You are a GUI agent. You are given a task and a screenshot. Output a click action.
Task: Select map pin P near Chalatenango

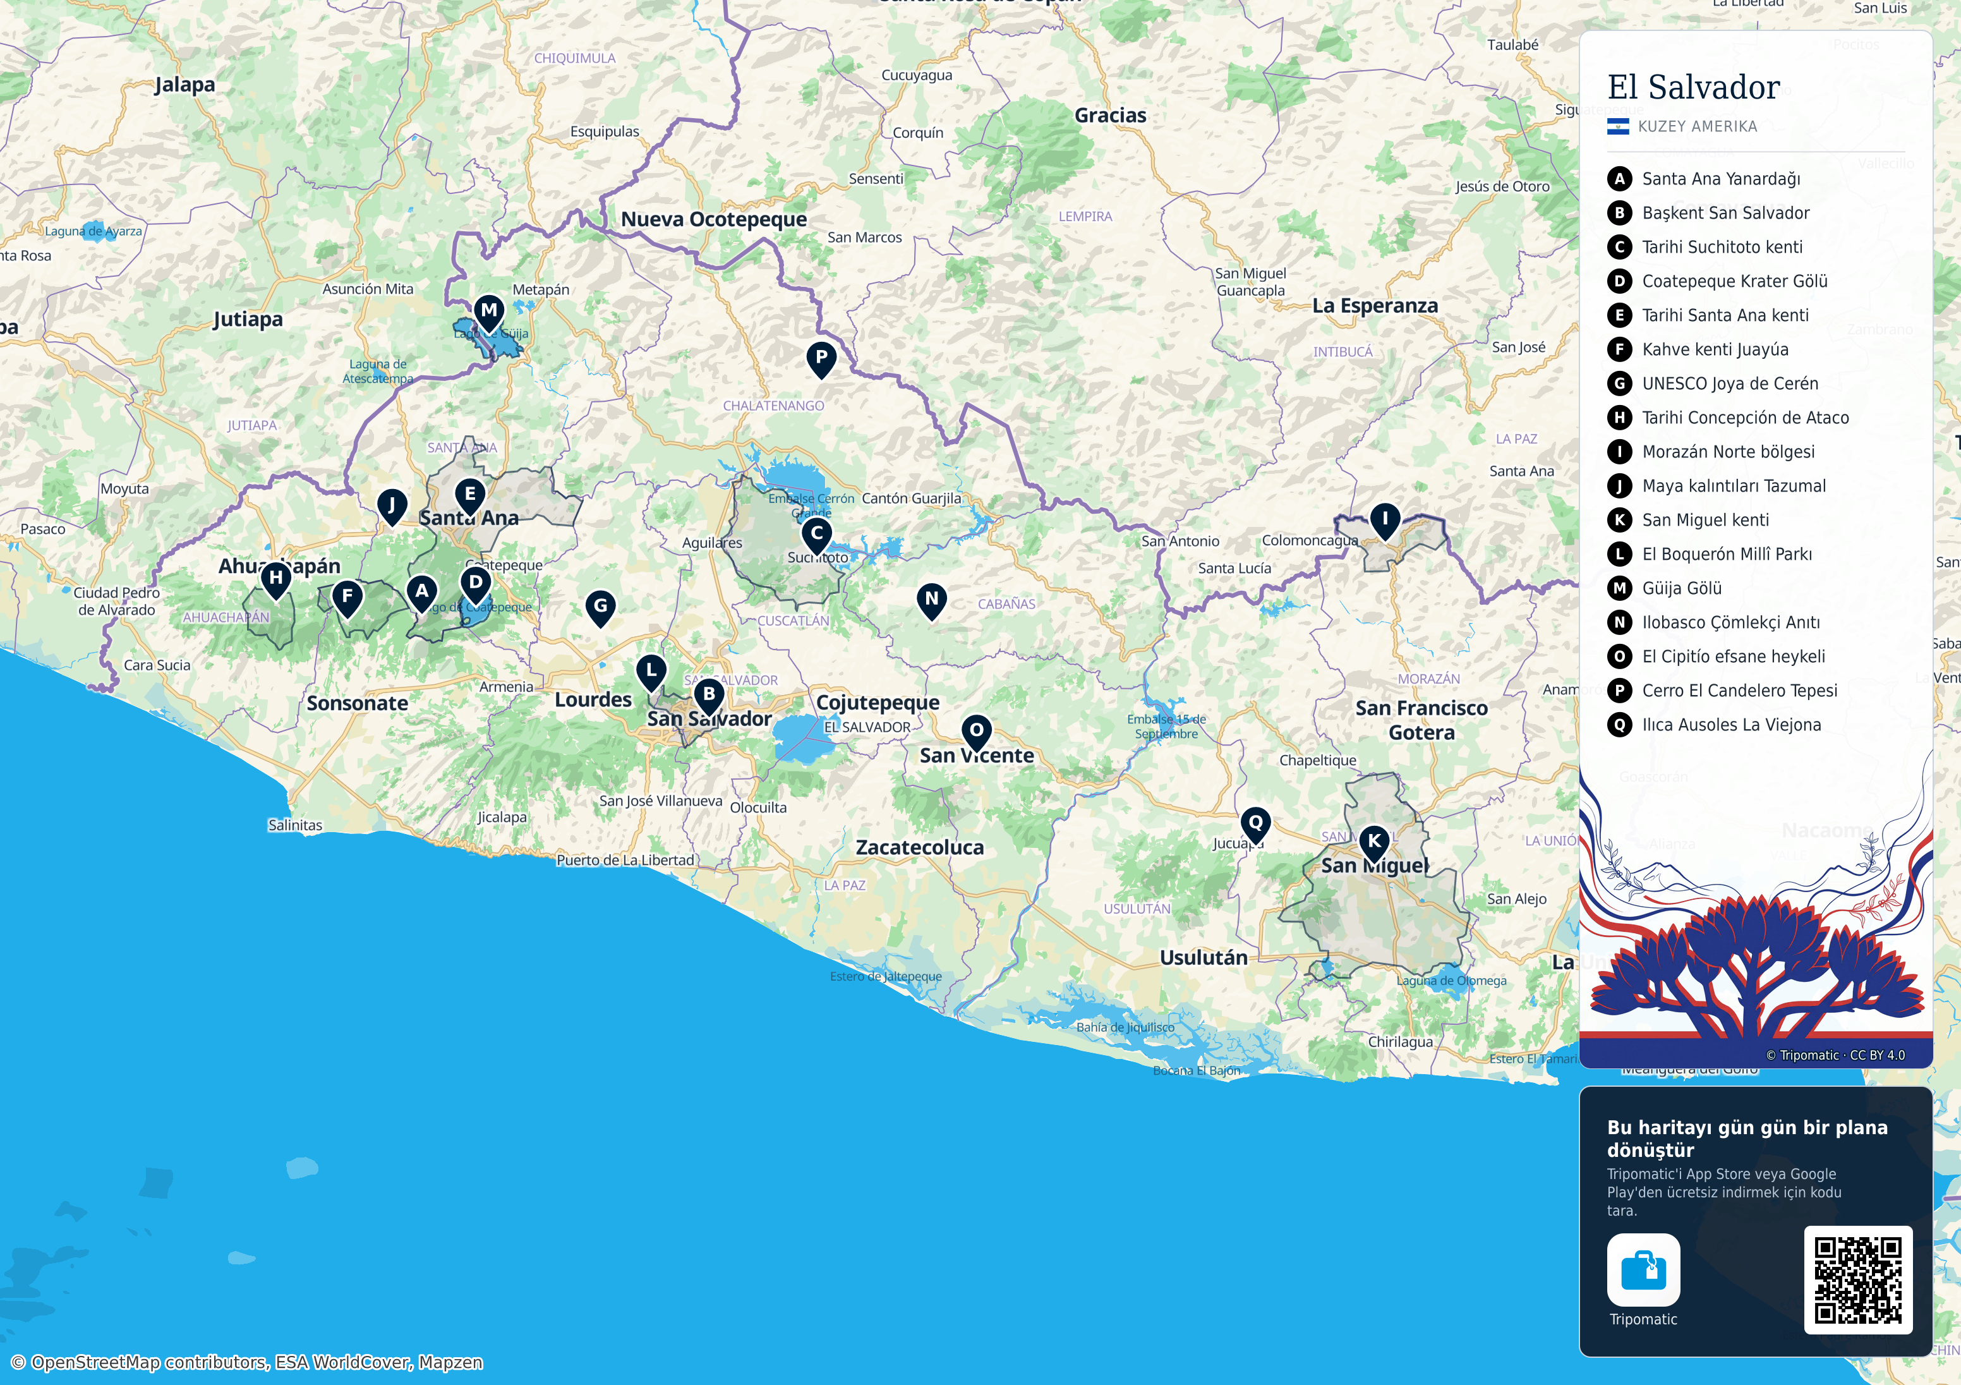click(x=821, y=360)
